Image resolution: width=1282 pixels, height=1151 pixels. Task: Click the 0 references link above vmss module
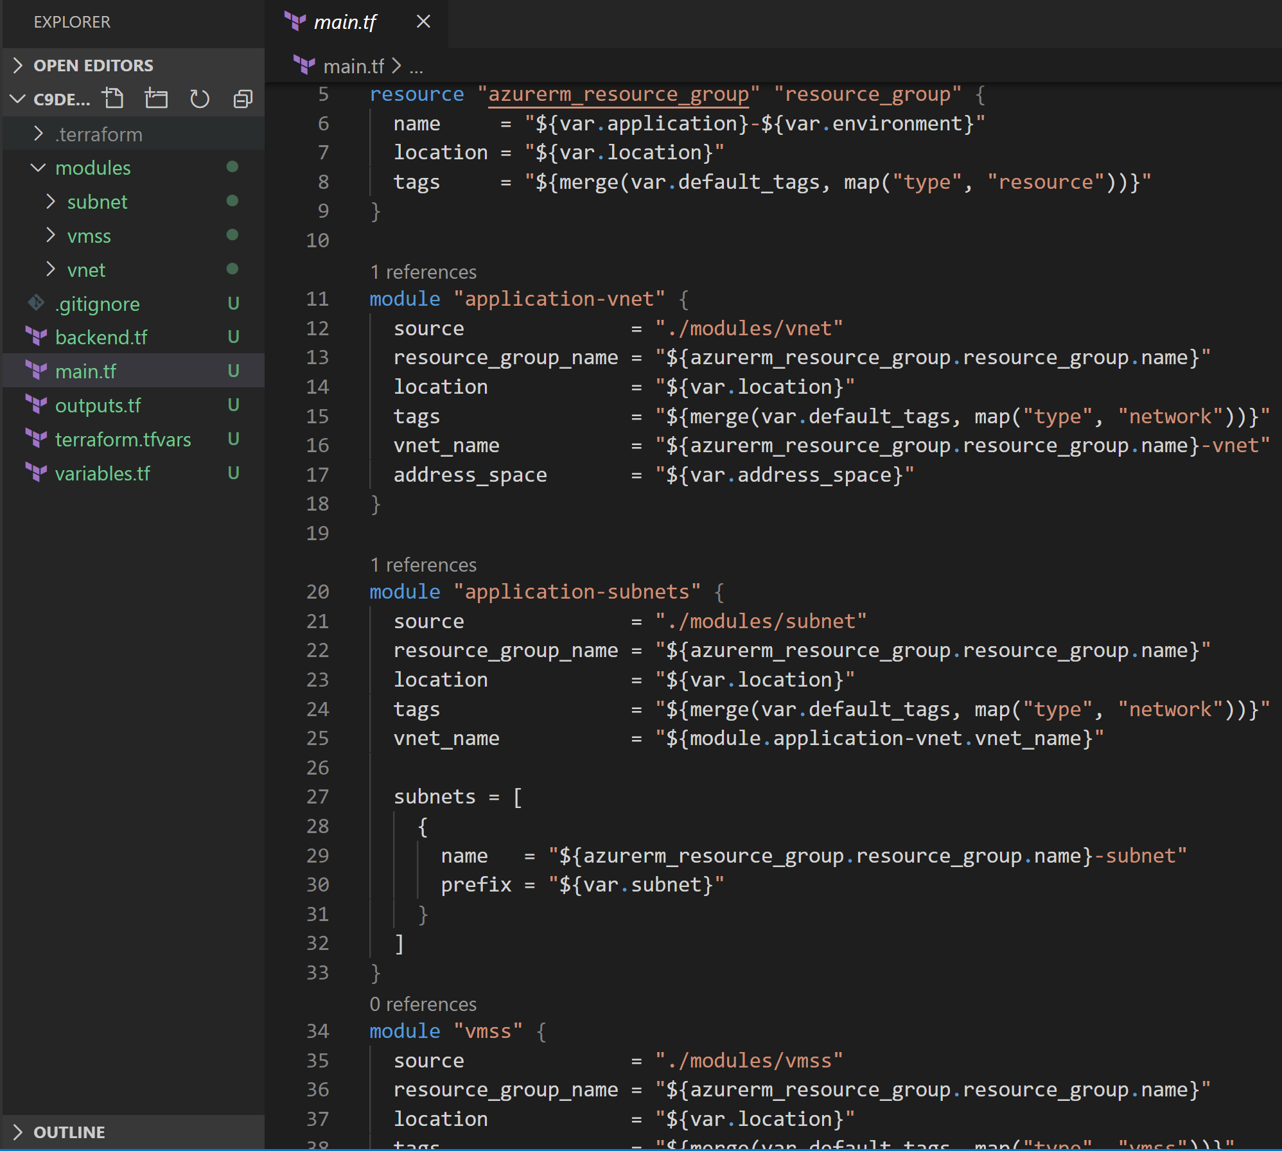(x=423, y=1004)
